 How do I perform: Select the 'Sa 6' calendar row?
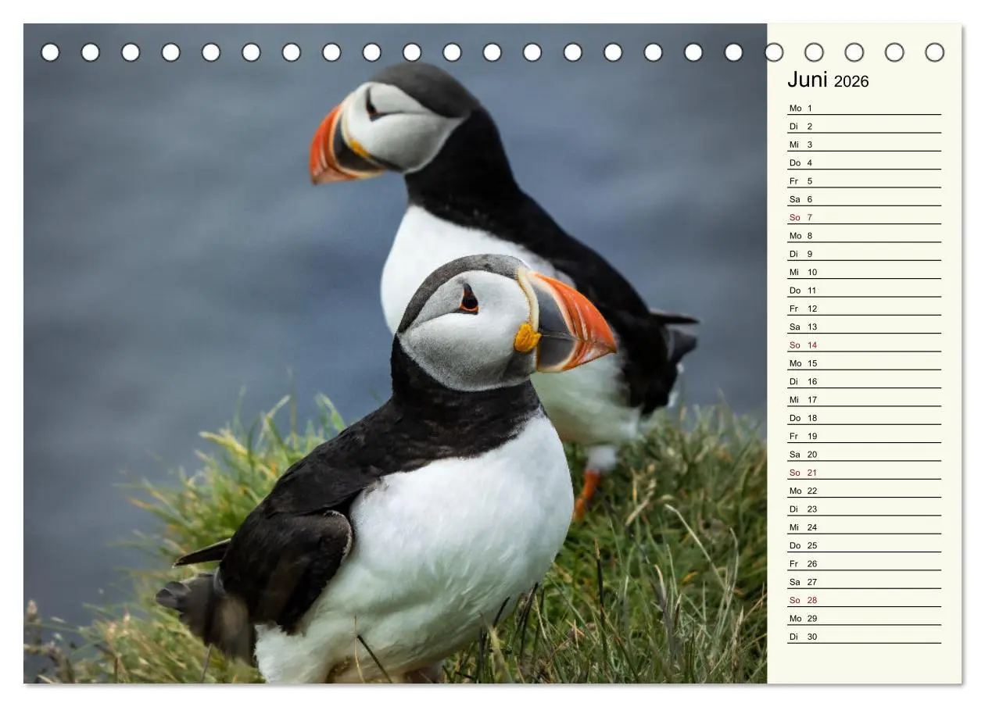pos(864,199)
